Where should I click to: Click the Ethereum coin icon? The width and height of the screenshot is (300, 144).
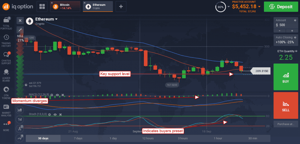[x=30, y=21]
